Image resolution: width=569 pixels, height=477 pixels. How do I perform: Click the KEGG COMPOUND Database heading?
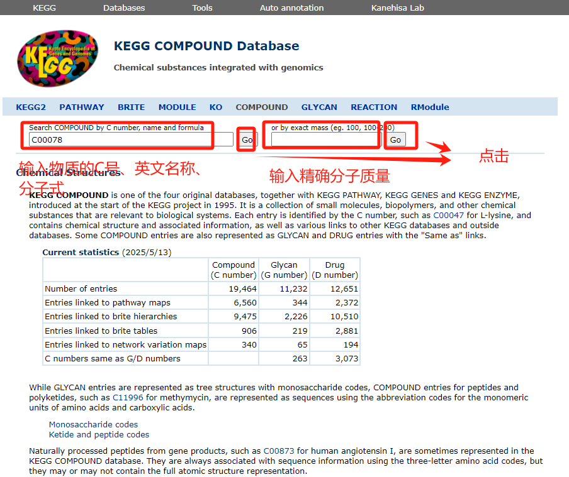tap(206, 46)
